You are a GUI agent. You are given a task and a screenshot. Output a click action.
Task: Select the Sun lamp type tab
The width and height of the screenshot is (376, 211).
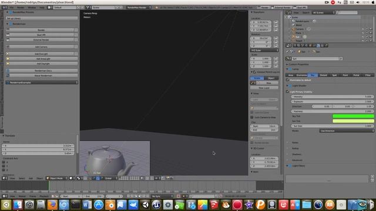313,75
